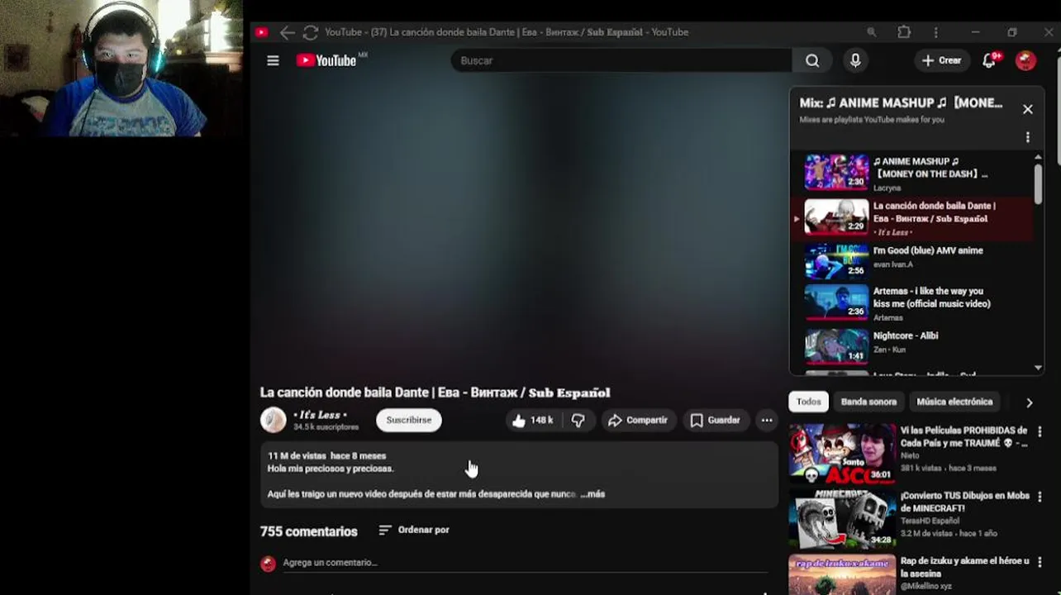Open Rap de izuku x akame thumbnail
The width and height of the screenshot is (1061, 595).
842,574
